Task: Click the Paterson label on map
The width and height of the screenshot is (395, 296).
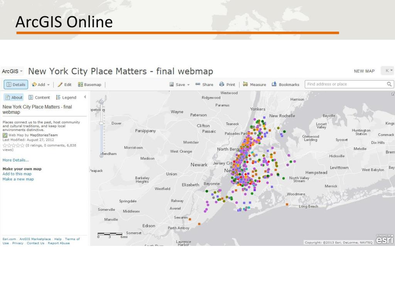Action: [x=199, y=115]
